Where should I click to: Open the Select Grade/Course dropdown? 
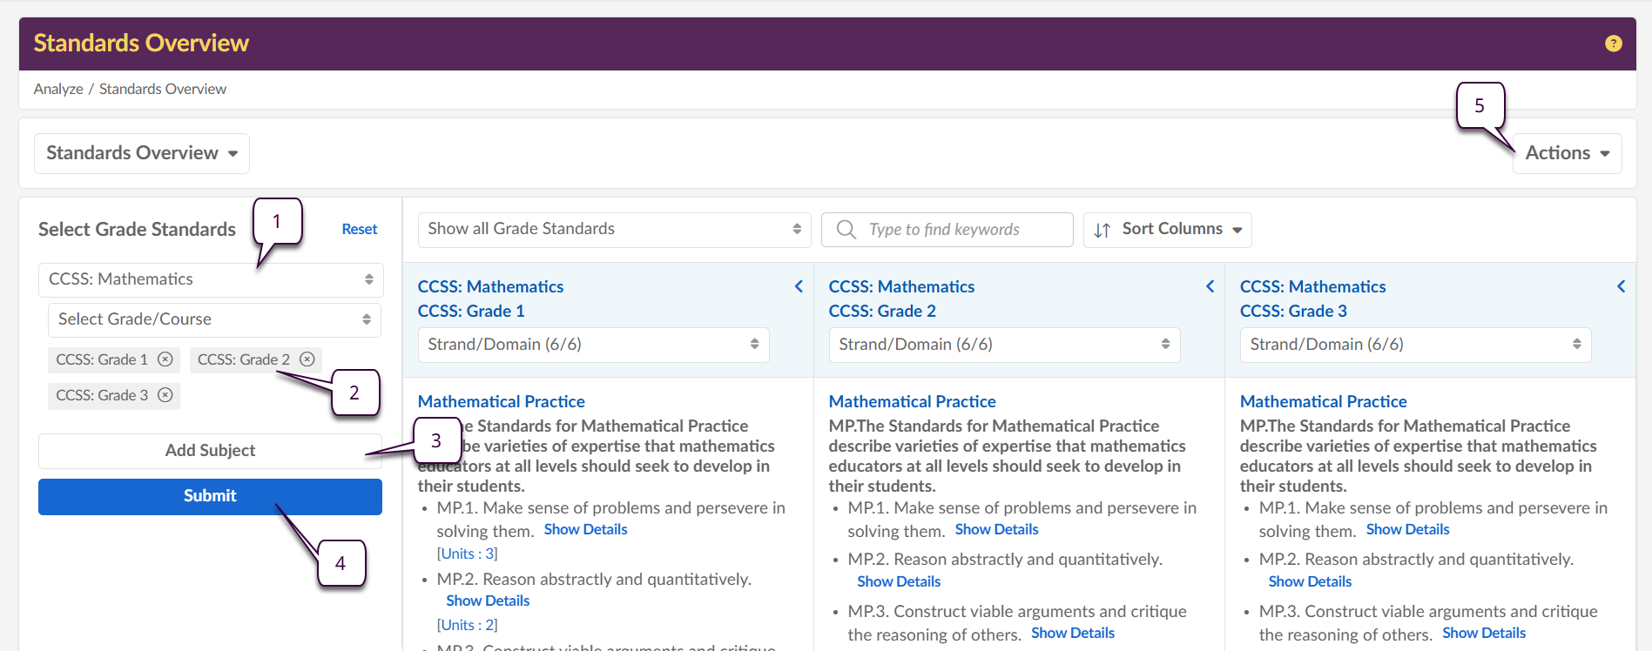(x=214, y=319)
